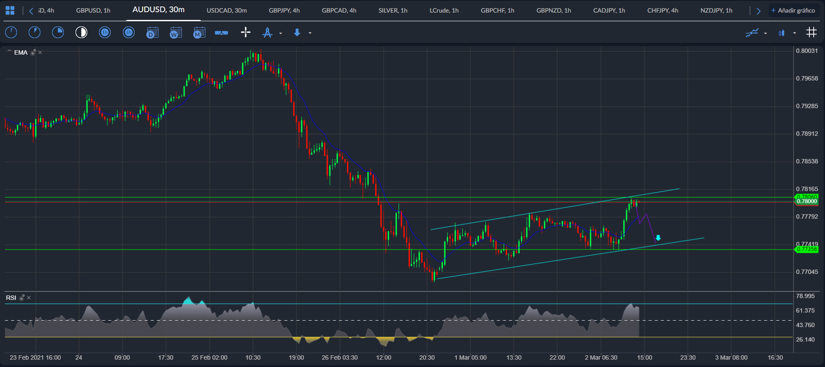Activate the crosshair cursor tool
Viewport: 825px width, 367px height.
[x=246, y=32]
